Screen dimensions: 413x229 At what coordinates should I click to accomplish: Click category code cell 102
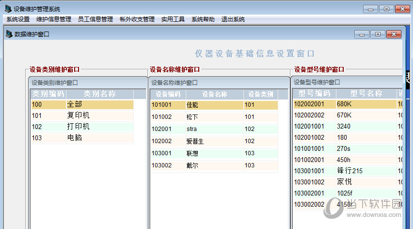48,127
